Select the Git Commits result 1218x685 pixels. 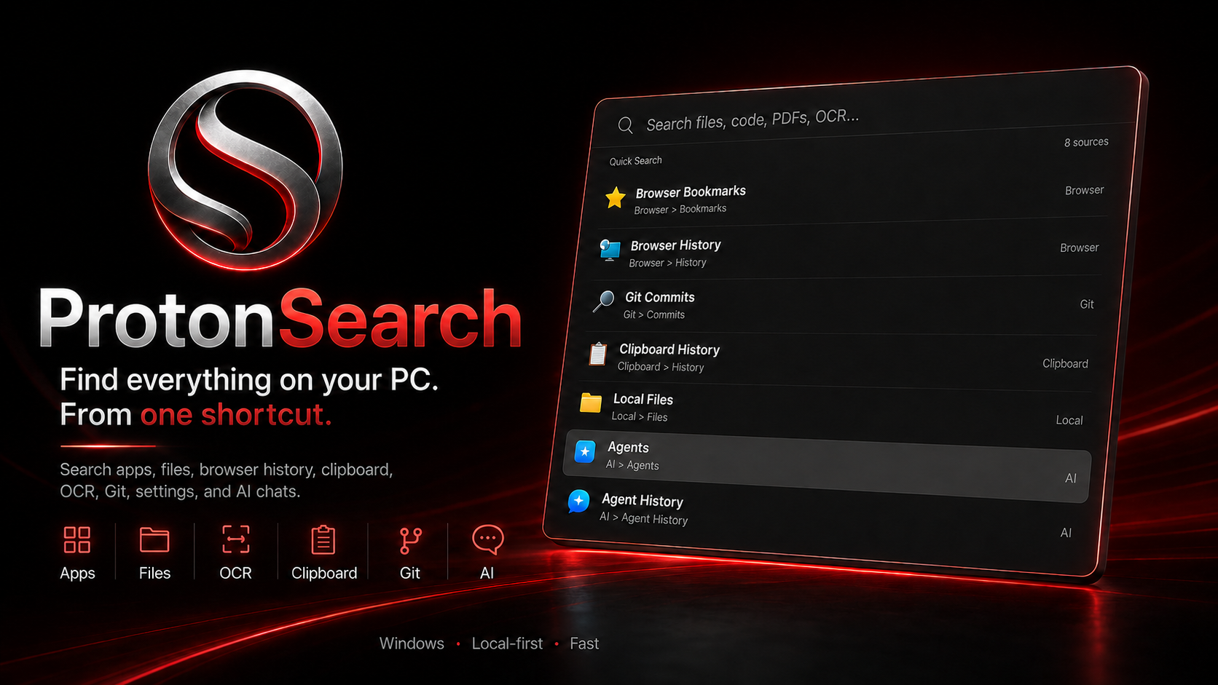(x=843, y=305)
